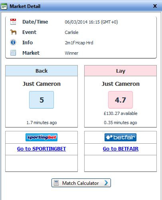Open the Go to BETFAIR link

[x=121, y=149]
